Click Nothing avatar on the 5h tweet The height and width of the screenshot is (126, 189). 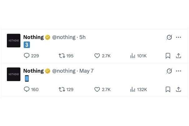(13, 41)
